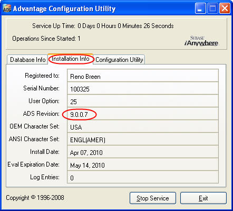The height and width of the screenshot is (211, 233).
Task: Click the Exit button
Action: click(203, 198)
